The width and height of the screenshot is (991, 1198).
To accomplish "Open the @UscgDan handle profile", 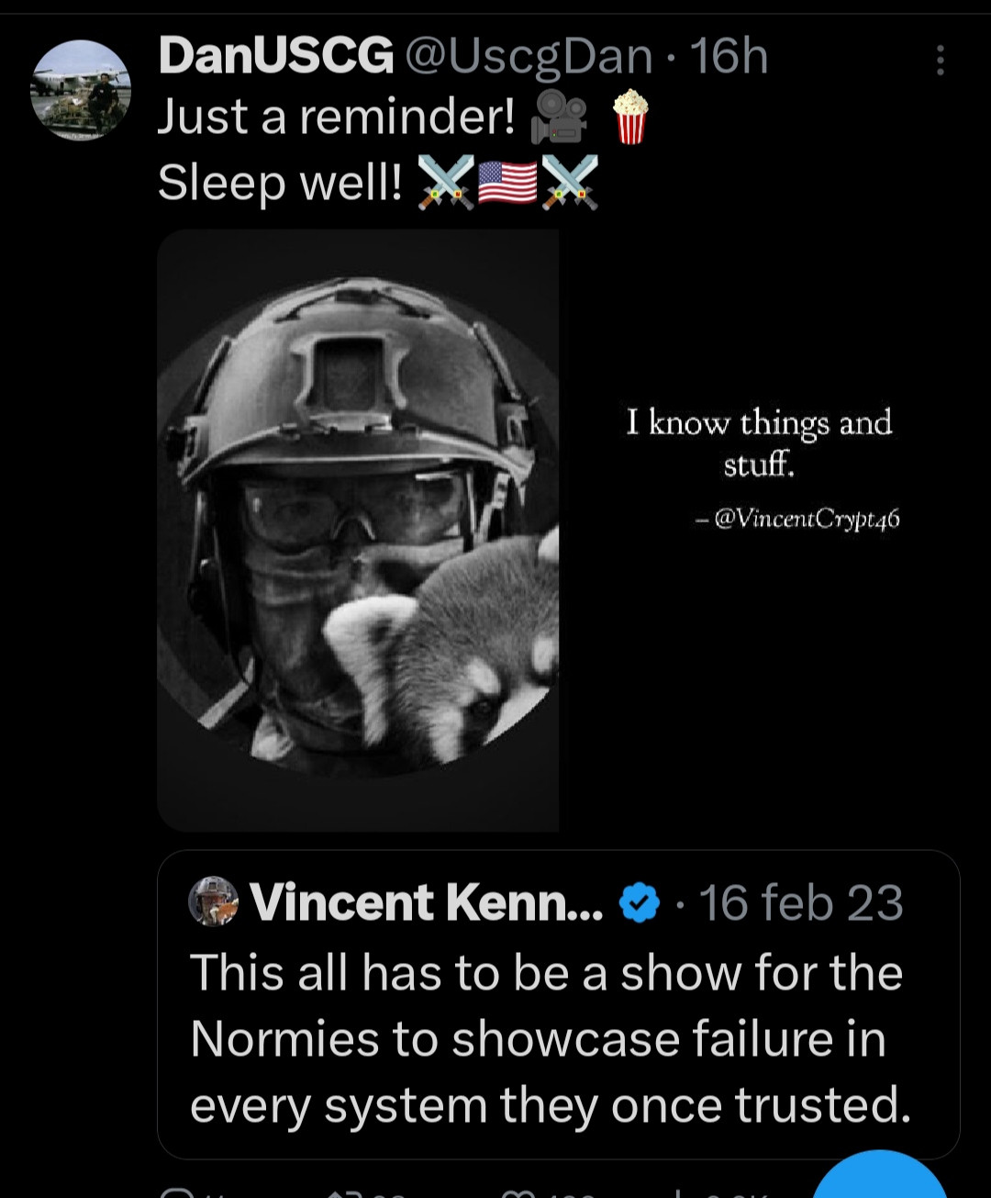I will click(x=528, y=57).
